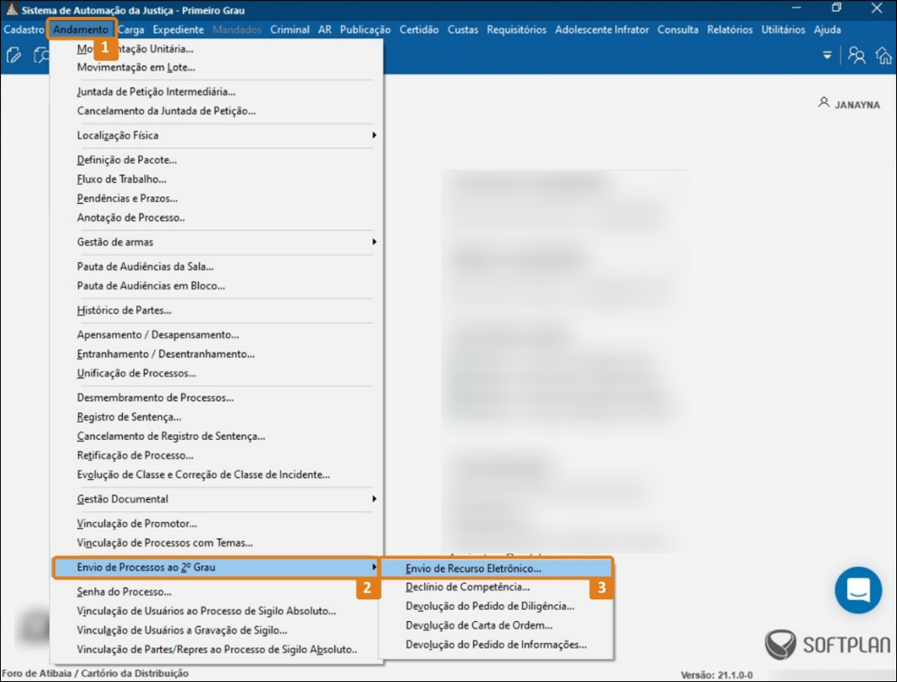Choose Devolução do Pedido de Informações
The image size is (897, 682).
pos(496,644)
